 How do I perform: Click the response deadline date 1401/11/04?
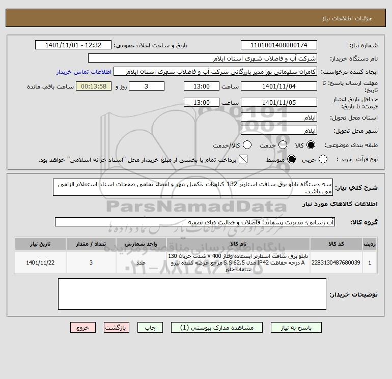pos(279,86)
